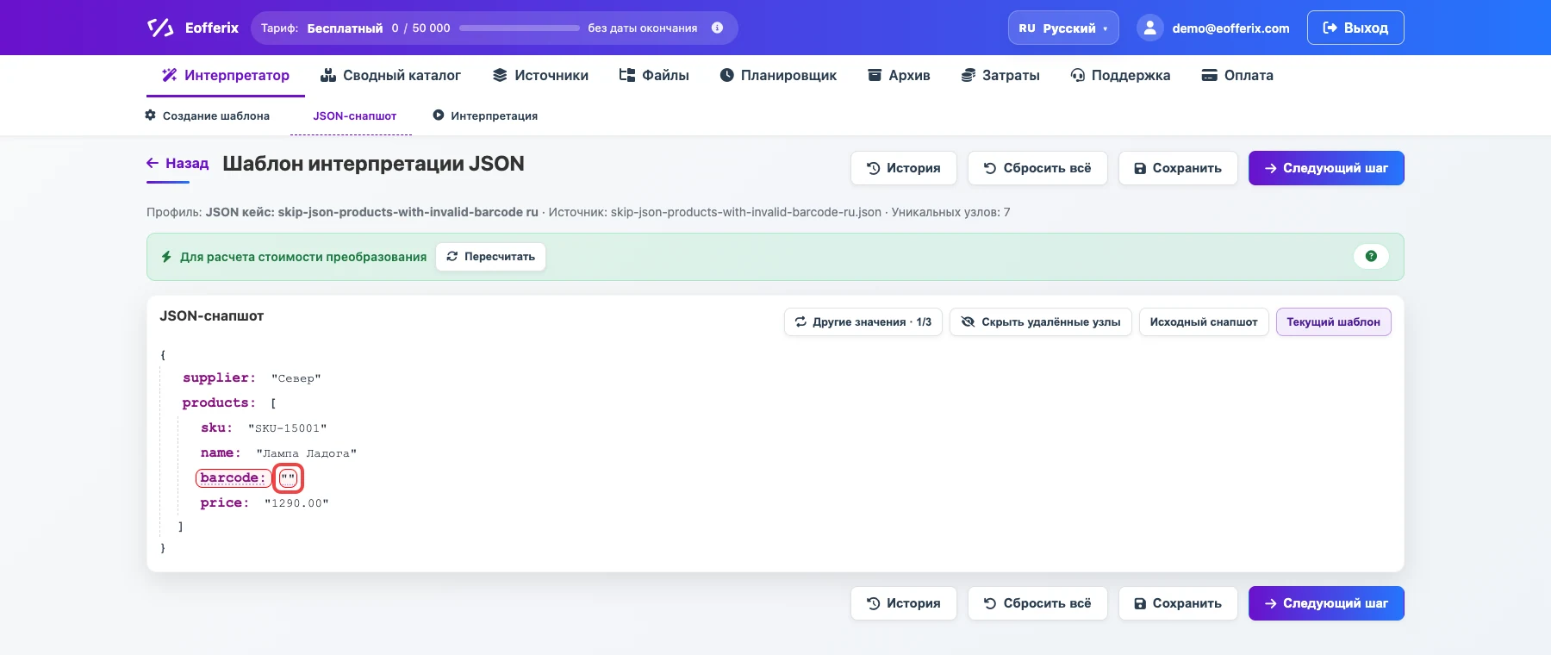Click the Eofferix logo icon

160,28
